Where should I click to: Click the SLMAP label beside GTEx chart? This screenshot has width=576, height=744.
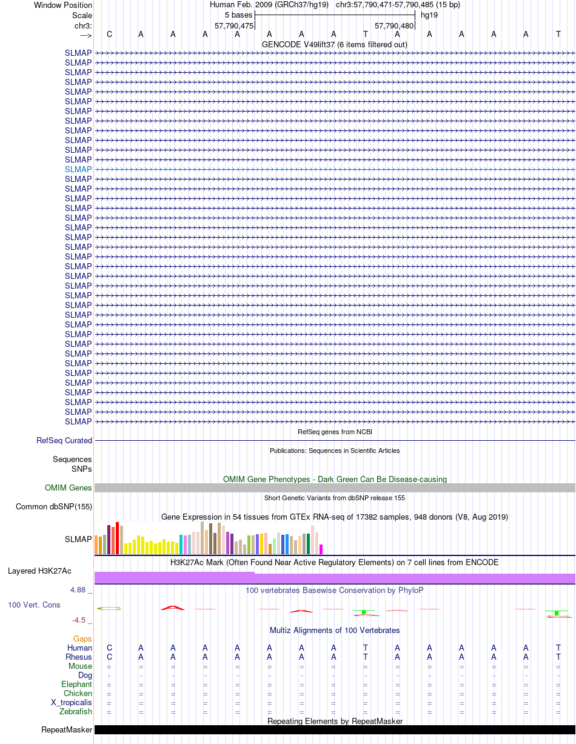pyautogui.click(x=78, y=539)
